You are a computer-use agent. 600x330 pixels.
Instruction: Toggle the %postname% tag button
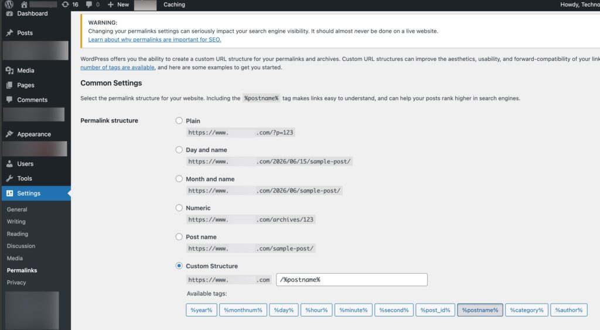480,310
